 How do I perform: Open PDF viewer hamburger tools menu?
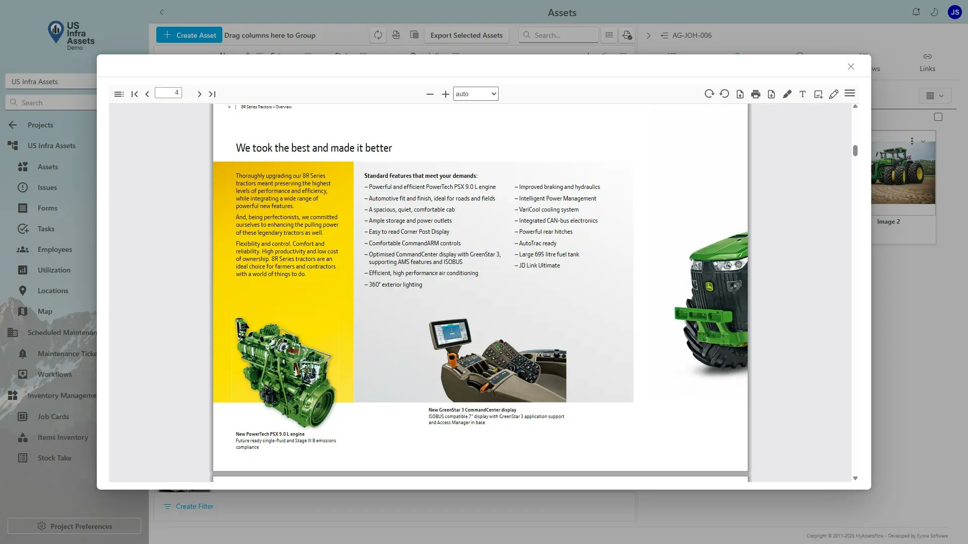[850, 93]
